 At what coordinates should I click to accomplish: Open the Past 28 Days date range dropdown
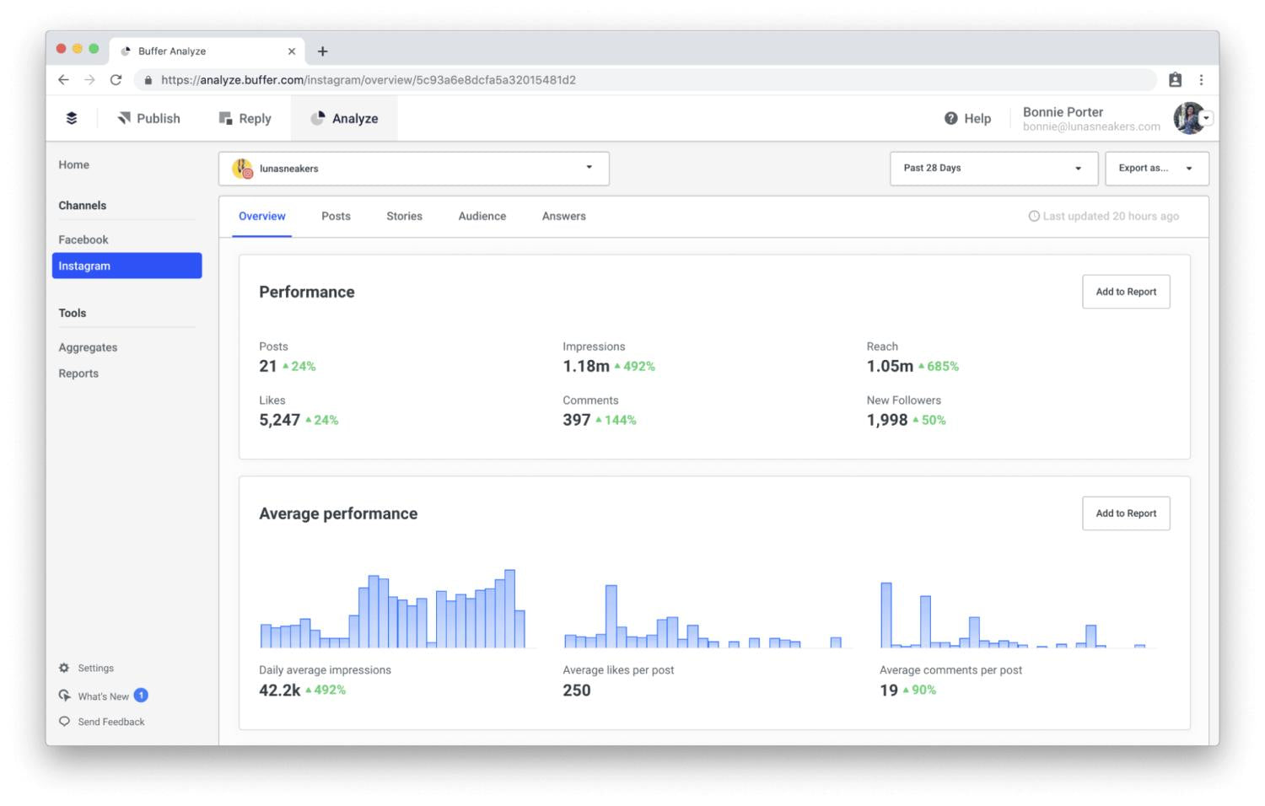point(993,169)
